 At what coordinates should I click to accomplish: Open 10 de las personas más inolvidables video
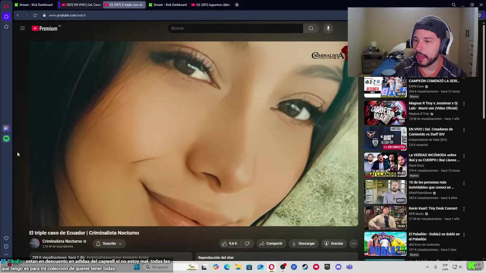385,192
